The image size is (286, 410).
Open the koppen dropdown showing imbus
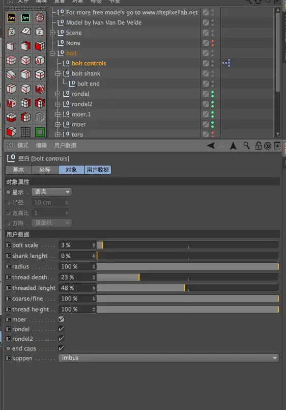pyautogui.click(x=169, y=358)
